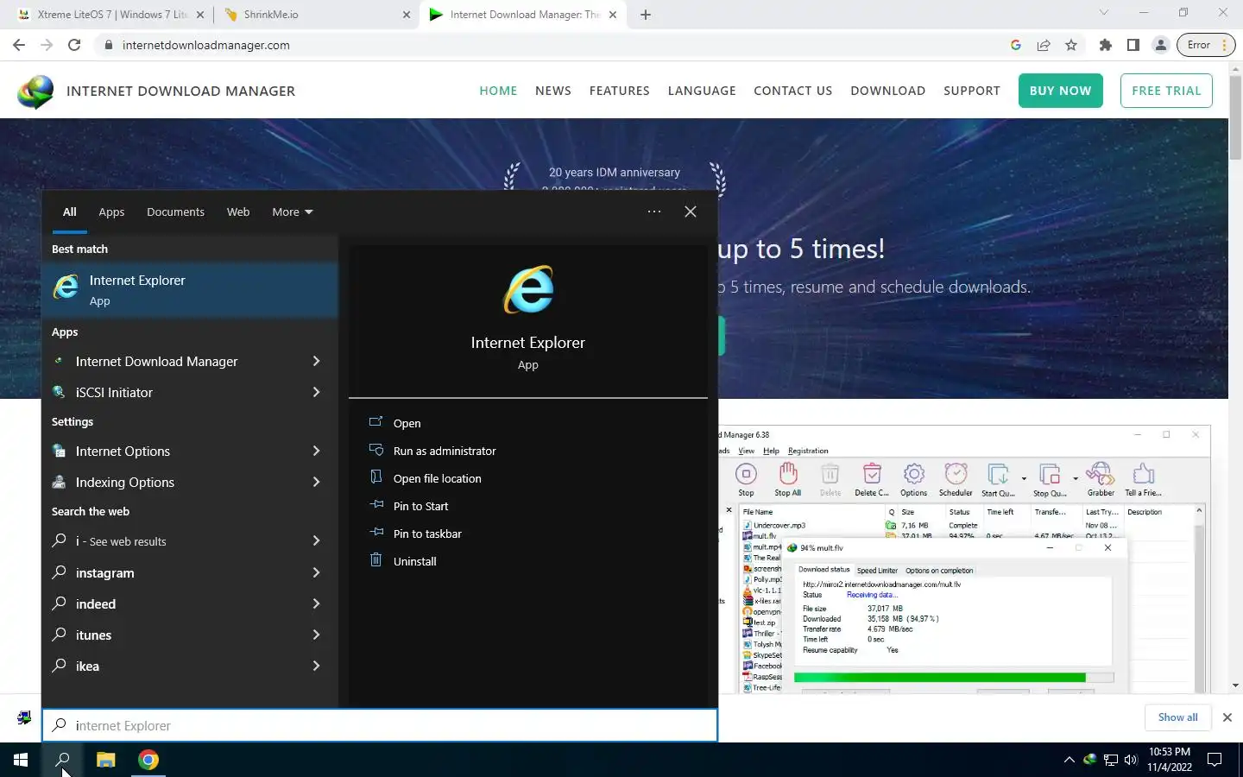Screen dimensions: 1243x777
Task: Click the IDM logo in site header
Action: click(35, 91)
